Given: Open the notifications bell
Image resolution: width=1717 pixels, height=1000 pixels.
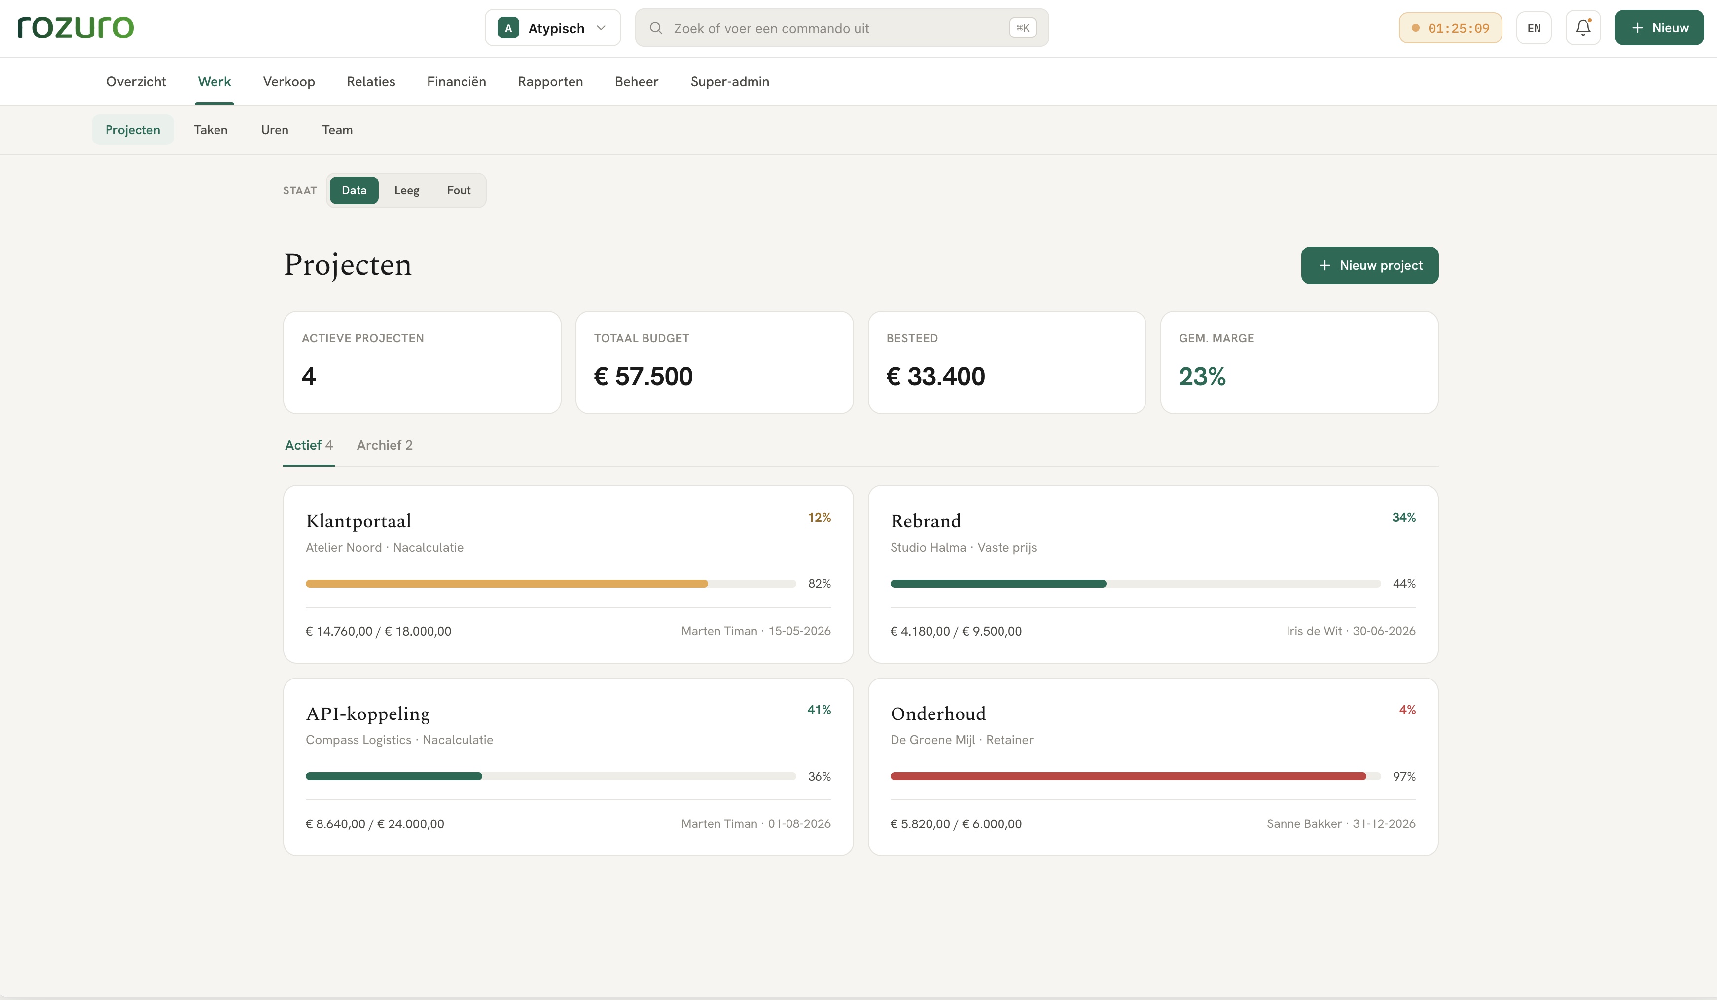Looking at the screenshot, I should point(1583,28).
